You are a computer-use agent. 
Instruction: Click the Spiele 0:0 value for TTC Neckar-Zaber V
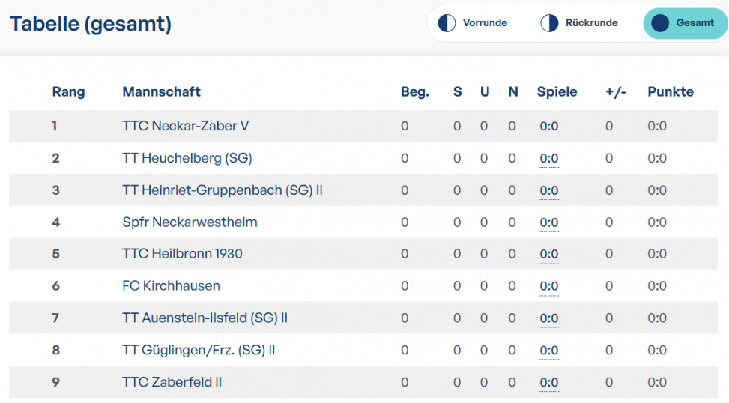click(x=549, y=127)
